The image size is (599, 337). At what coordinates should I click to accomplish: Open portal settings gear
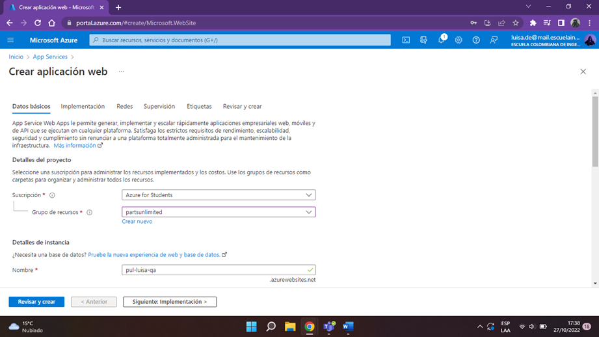tap(459, 40)
